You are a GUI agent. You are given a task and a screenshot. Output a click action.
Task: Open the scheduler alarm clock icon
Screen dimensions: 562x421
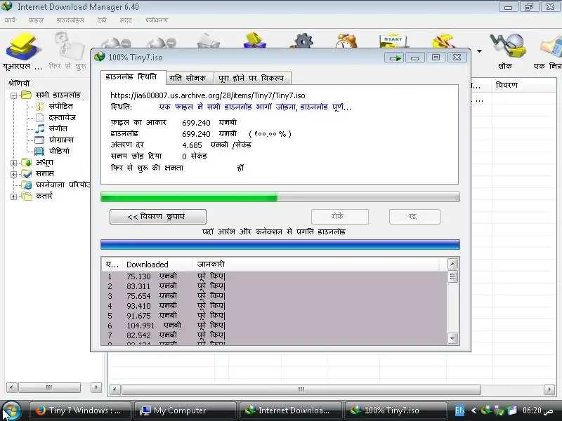(346, 41)
